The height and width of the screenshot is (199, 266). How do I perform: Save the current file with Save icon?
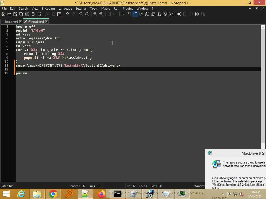point(15,14)
